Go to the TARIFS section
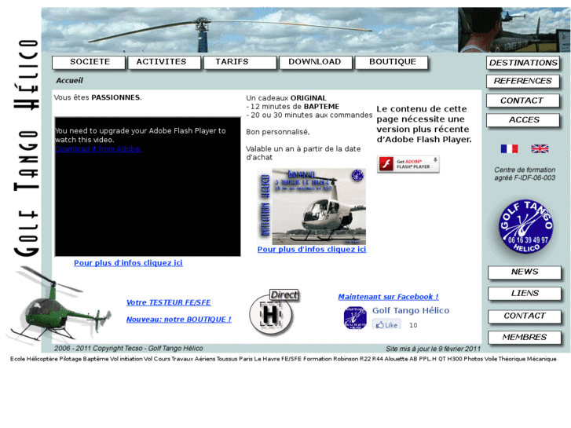571x428 pixels. coord(240,62)
